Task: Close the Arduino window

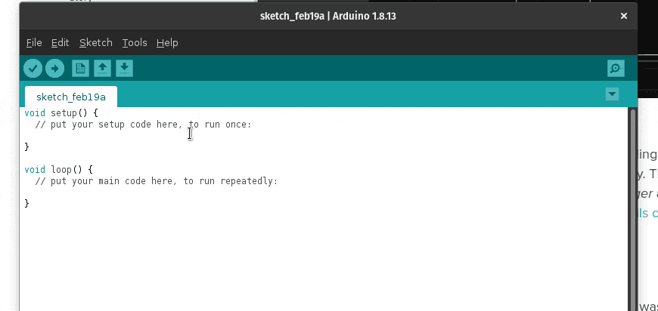Action: pyautogui.click(x=624, y=16)
